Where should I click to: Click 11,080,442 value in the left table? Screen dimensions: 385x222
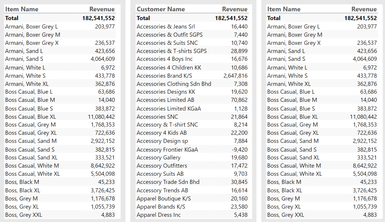coord(101,117)
